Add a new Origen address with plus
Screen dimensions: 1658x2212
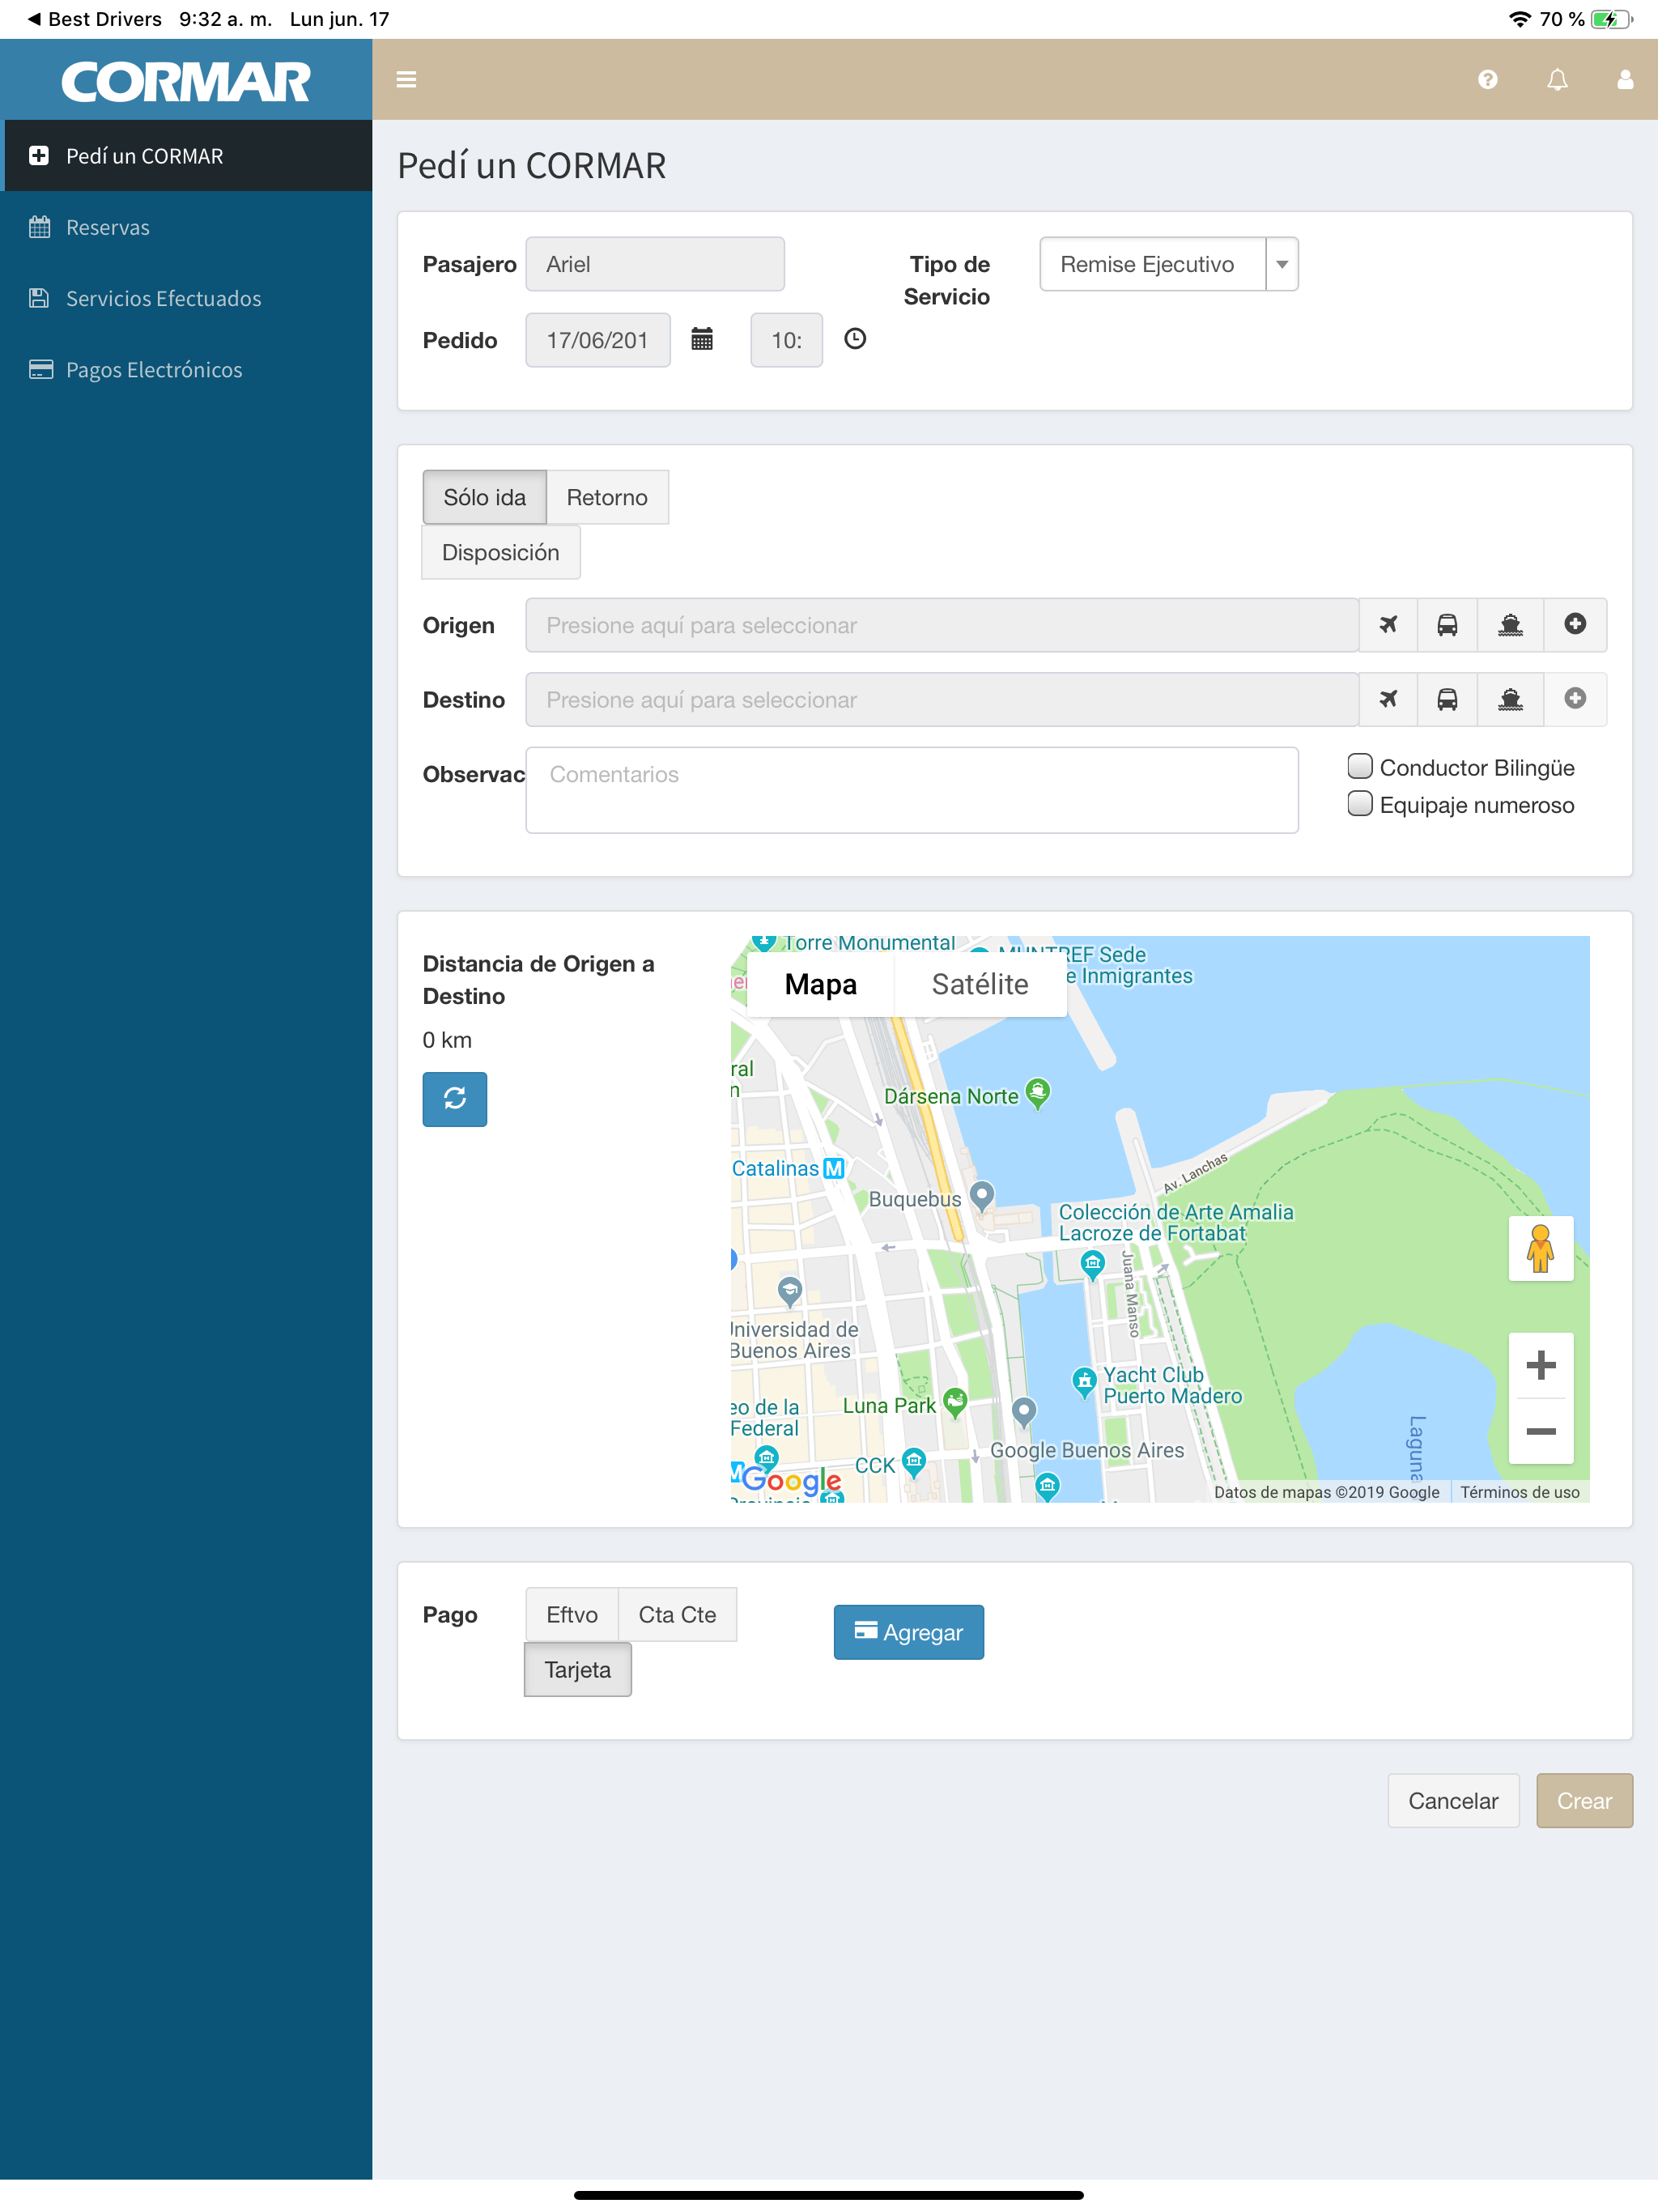point(1575,625)
